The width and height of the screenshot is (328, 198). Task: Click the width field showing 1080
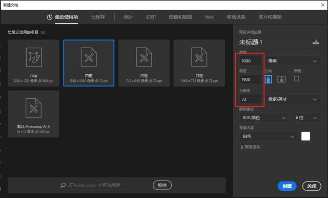point(250,61)
